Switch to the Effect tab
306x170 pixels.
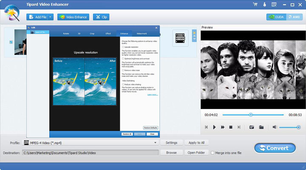(x=108, y=34)
